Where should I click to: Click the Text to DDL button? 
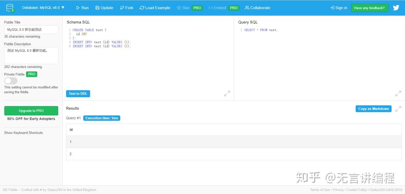click(x=78, y=94)
